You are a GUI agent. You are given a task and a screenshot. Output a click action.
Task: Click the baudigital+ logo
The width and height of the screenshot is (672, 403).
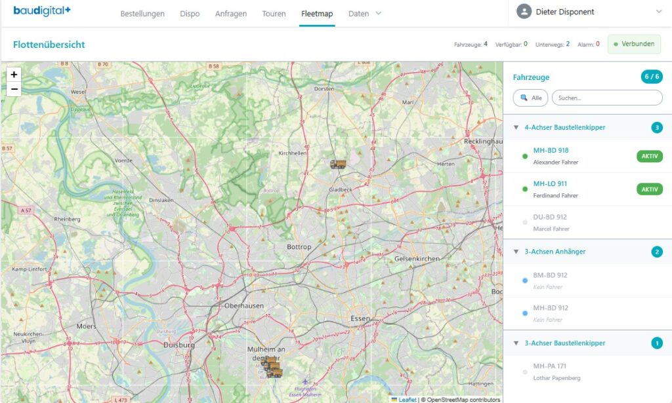[42, 12]
